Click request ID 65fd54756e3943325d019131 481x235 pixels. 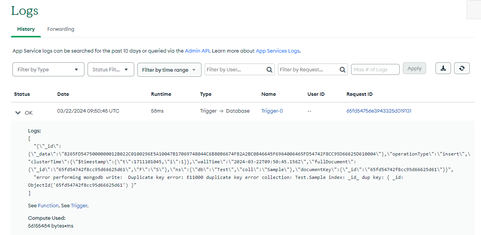pyautogui.click(x=379, y=111)
